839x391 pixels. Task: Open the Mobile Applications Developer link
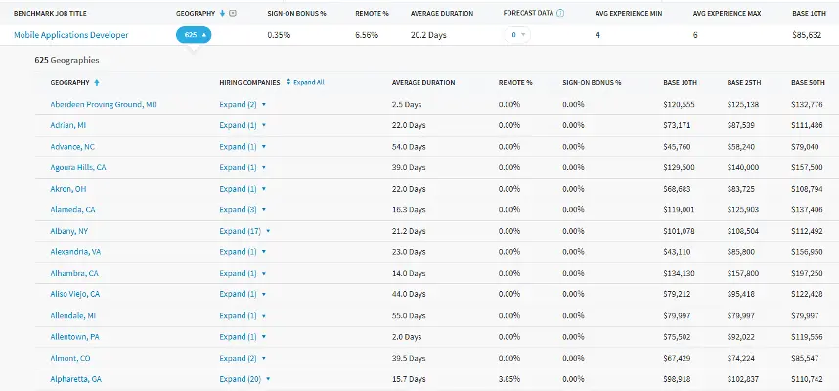point(71,35)
